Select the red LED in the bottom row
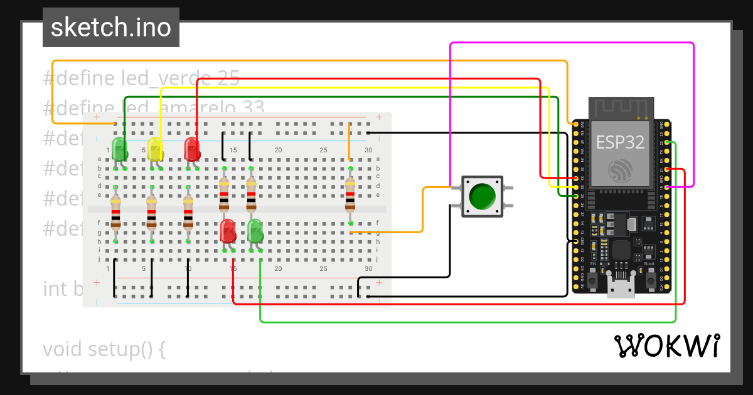 [227, 232]
